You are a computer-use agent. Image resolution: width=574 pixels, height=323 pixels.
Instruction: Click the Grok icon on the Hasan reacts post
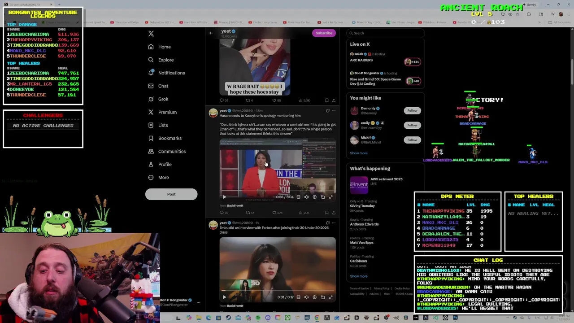coord(327,110)
